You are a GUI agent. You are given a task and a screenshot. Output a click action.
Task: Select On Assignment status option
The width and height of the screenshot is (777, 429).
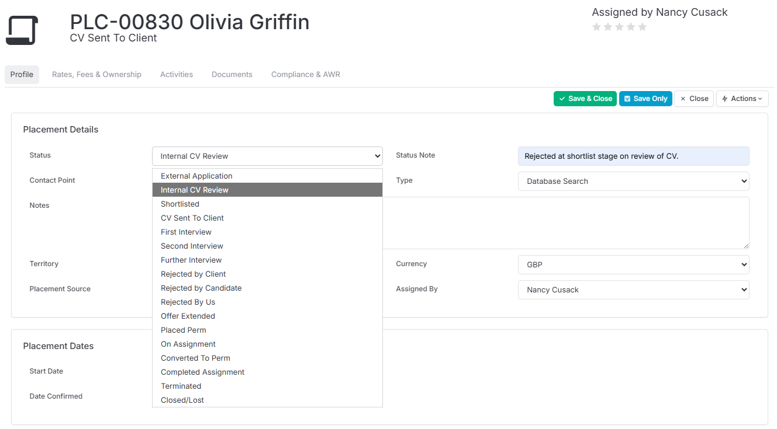pos(267,344)
